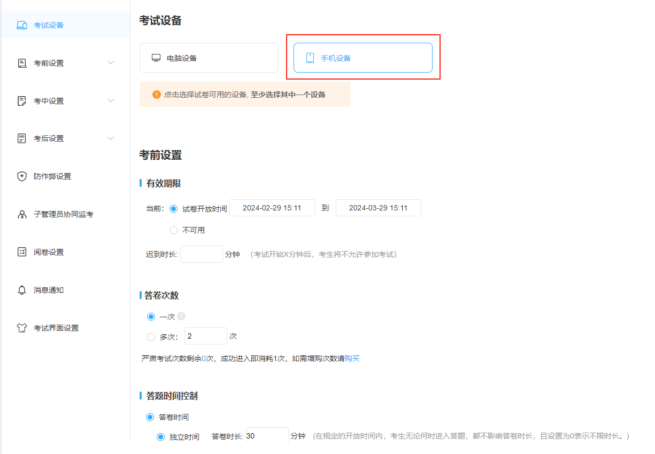Click the orange warning icon in notice
The width and height of the screenshot is (655, 454).
(156, 95)
